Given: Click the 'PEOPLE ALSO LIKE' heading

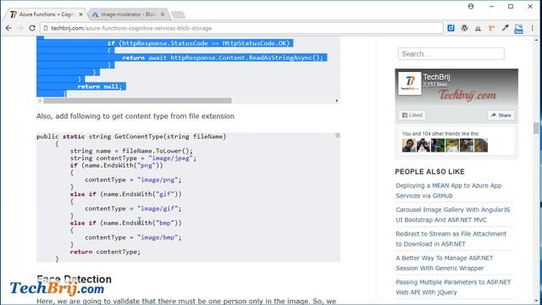Looking at the screenshot, I should (x=429, y=171).
